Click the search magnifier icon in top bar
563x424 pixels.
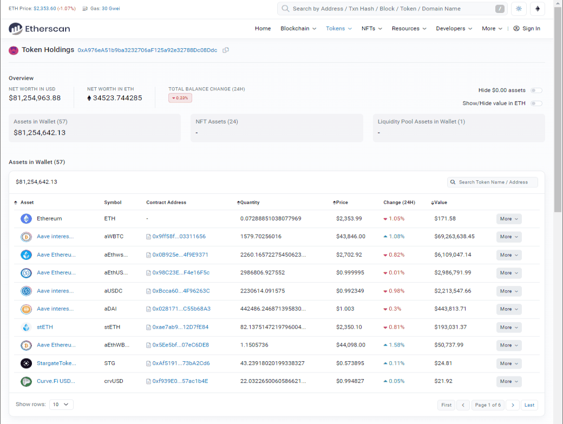click(x=285, y=9)
